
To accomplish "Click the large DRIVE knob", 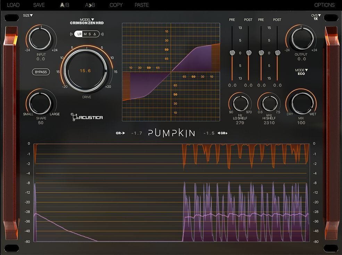I will [85, 71].
